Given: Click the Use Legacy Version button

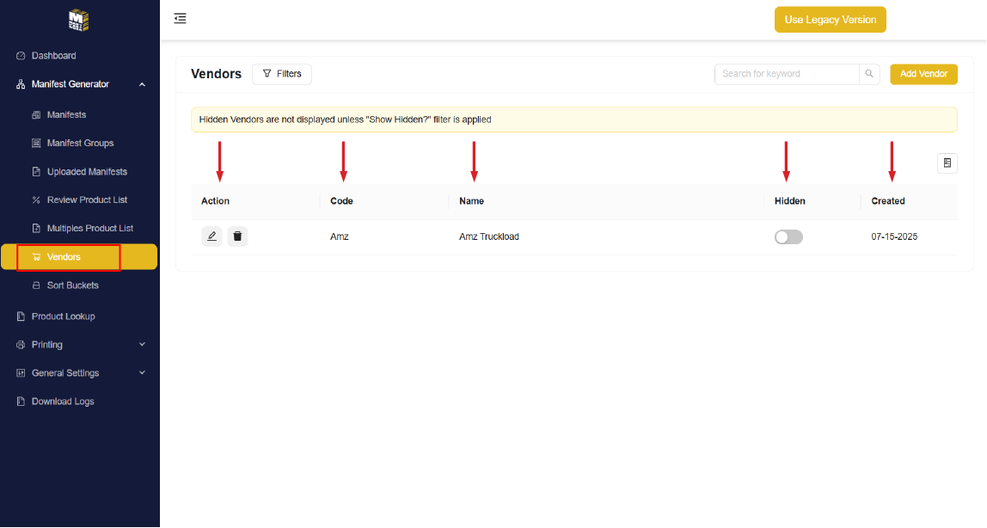Looking at the screenshot, I should (830, 20).
